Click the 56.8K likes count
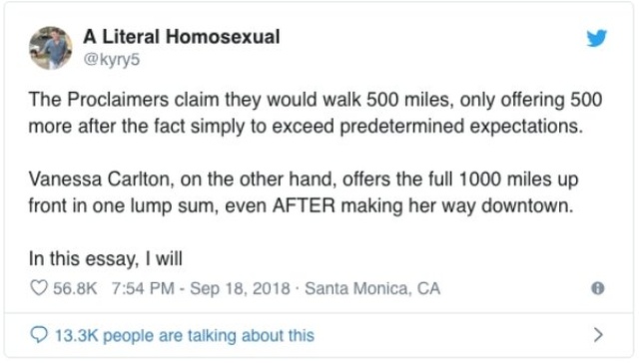This screenshot has height=363, width=639. [x=75, y=288]
